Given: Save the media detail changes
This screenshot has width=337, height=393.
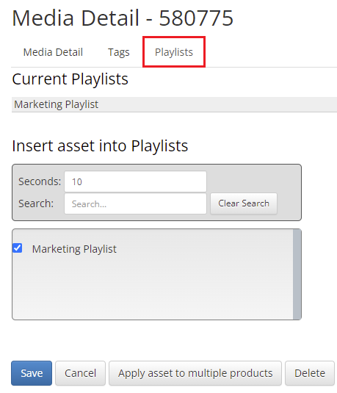Looking at the screenshot, I should click(x=32, y=373).
